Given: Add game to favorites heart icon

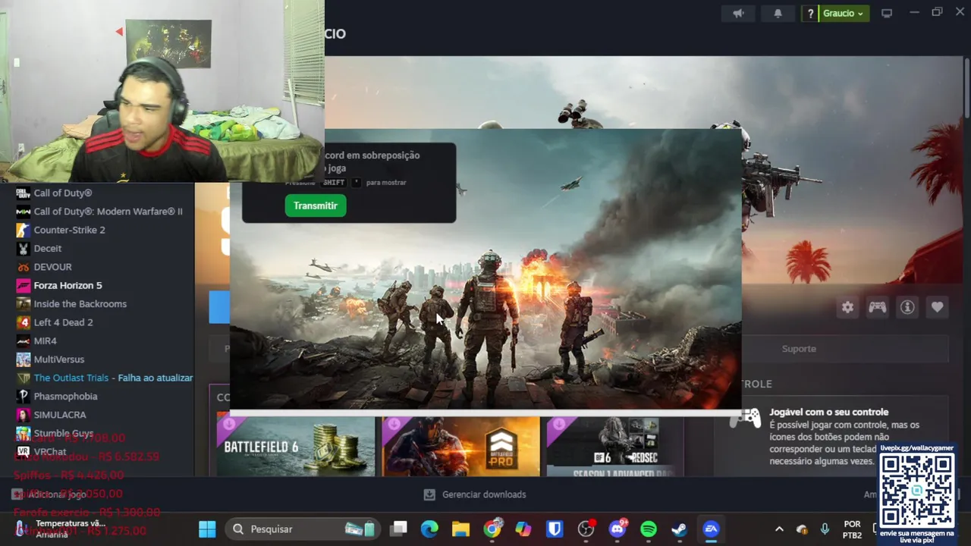Looking at the screenshot, I should (x=937, y=307).
